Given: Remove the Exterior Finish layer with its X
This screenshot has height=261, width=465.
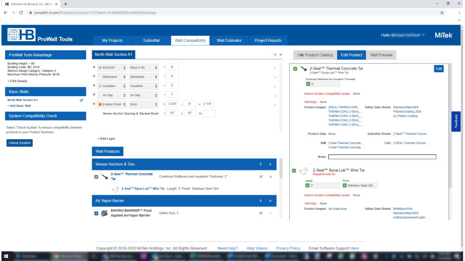Looking at the screenshot, I should click(x=275, y=105).
